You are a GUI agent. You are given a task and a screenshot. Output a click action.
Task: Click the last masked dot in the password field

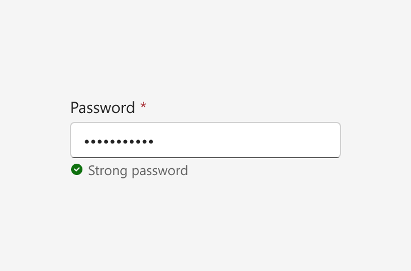tap(151, 142)
